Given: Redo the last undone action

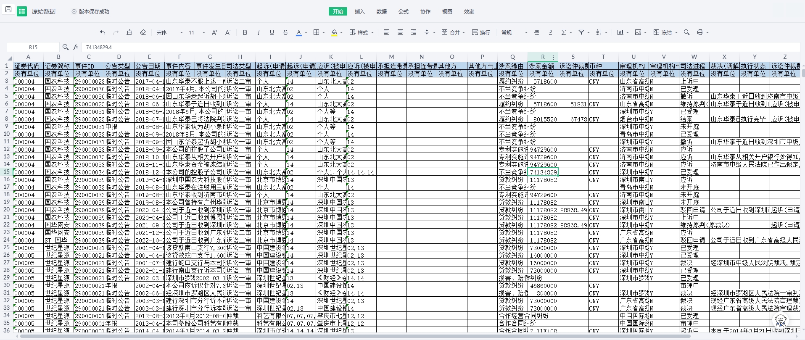Looking at the screenshot, I should [x=116, y=32].
